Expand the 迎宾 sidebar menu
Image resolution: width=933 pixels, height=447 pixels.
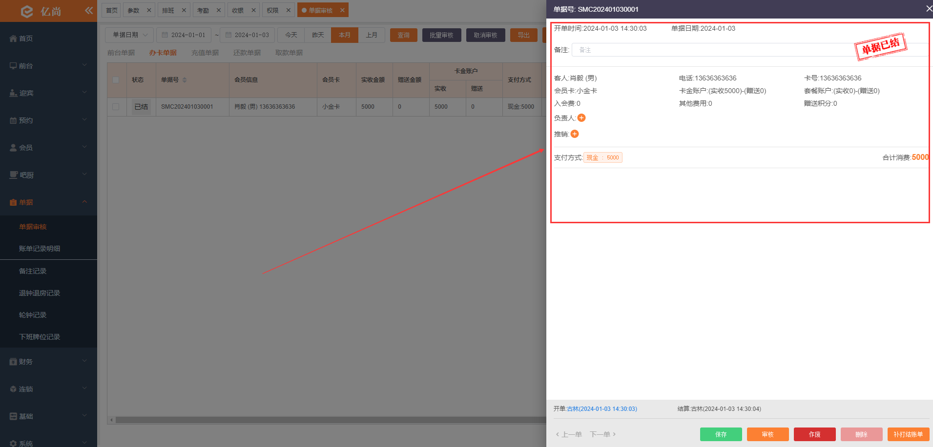click(49, 93)
